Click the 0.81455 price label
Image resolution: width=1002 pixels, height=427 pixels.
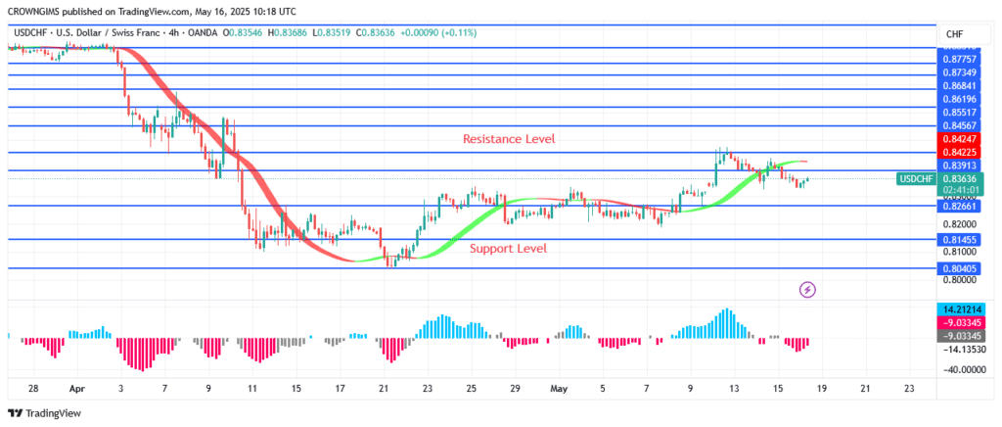(x=961, y=240)
